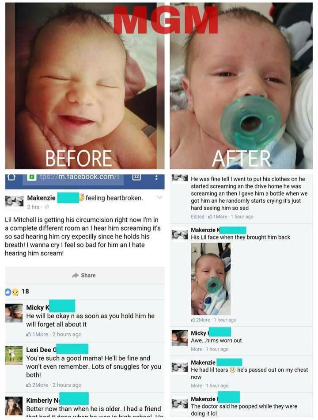Image resolution: width=318 pixels, height=420 pixels.
Task: Open the browser three-dot menu
Action: (156, 177)
